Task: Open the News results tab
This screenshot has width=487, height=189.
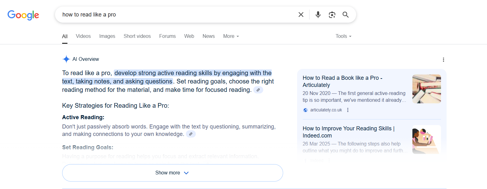Action: click(209, 36)
